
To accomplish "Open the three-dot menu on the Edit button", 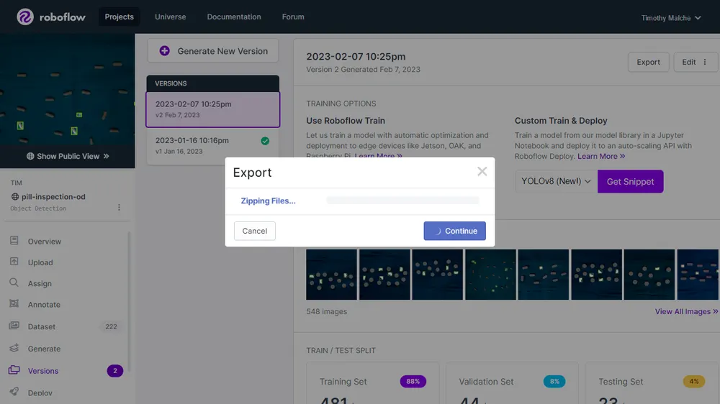I will (705, 62).
